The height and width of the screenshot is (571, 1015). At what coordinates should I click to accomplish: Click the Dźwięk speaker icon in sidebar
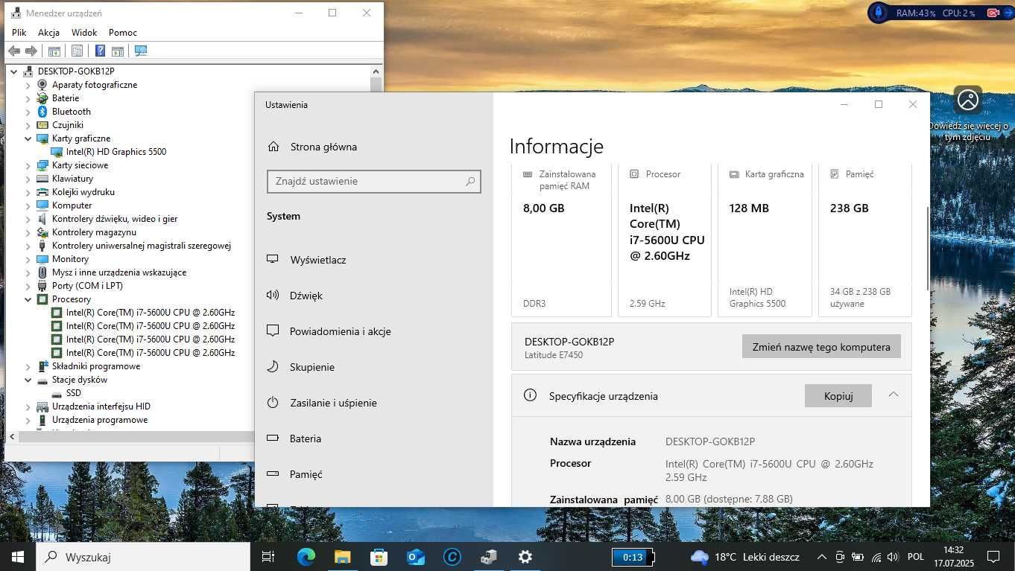[x=273, y=296]
